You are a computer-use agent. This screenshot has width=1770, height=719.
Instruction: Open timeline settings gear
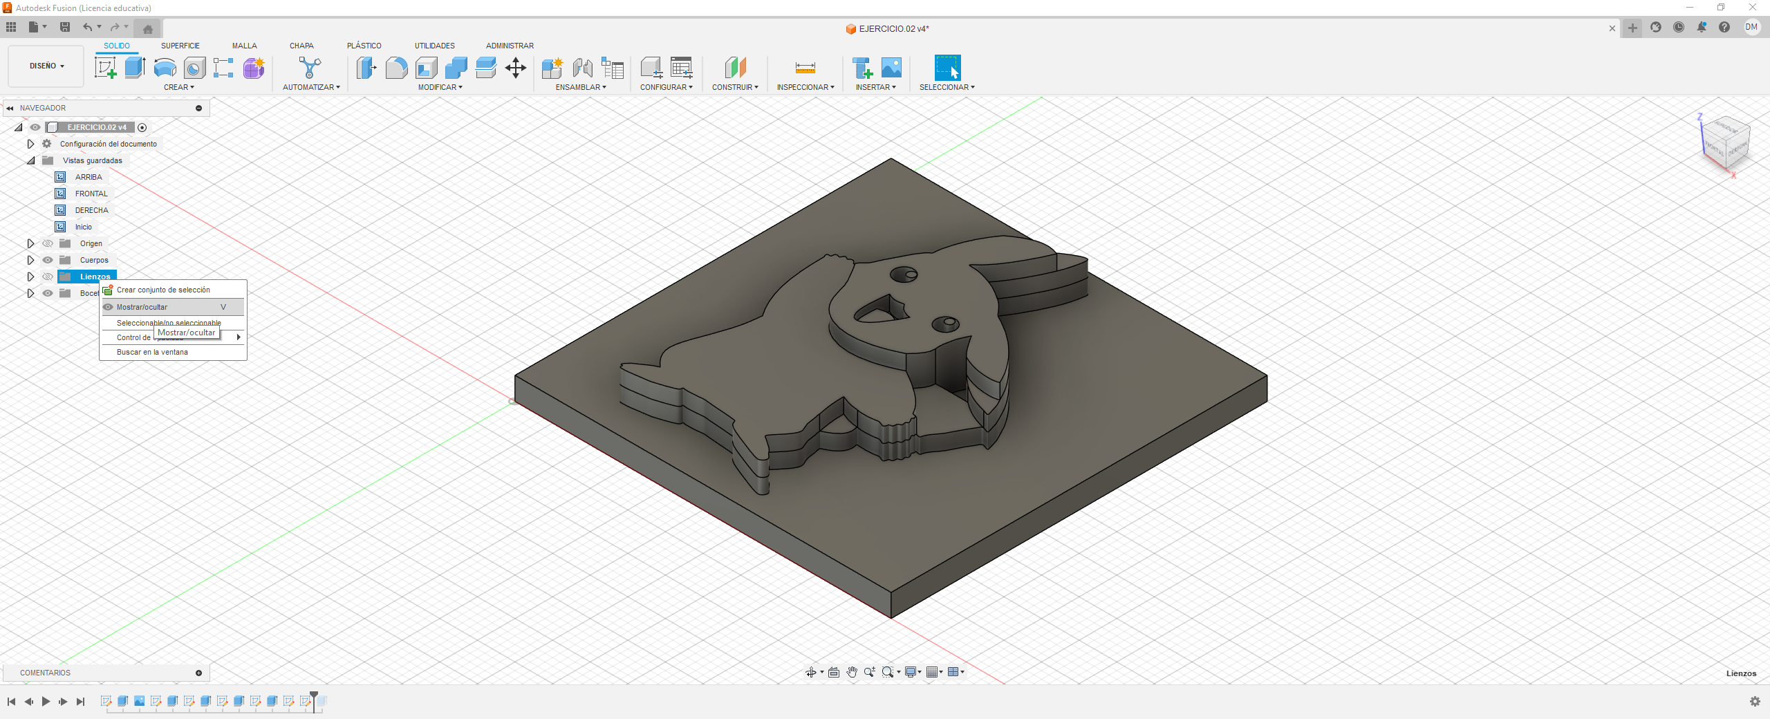[x=1755, y=701]
